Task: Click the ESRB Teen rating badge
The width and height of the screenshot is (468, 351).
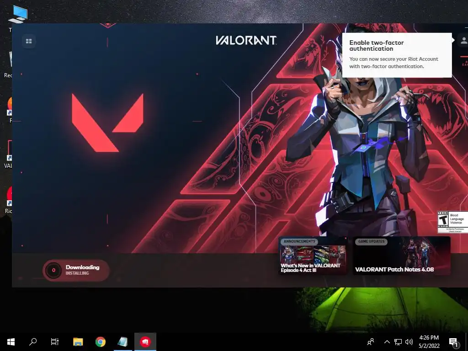Action: 452,222
